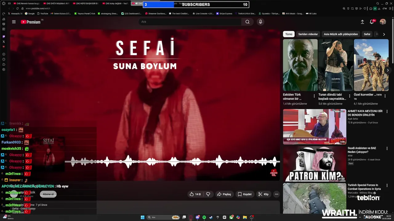The image size is (394, 221).
Task: Open options for 'Turan döndü tabi' short
Action: [349, 96]
